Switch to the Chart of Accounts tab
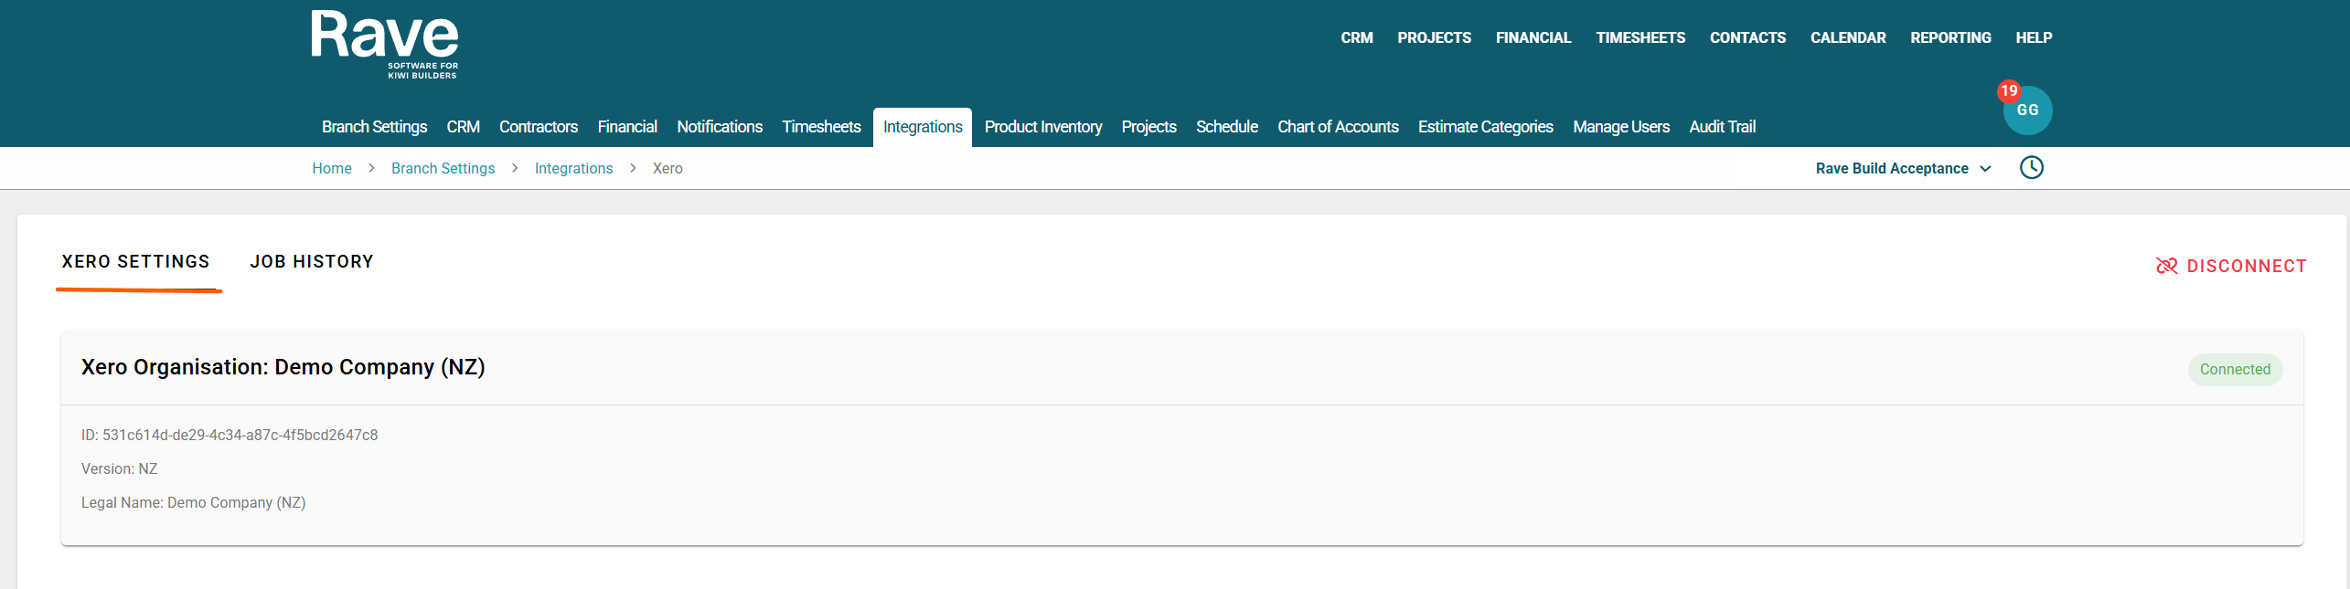The image size is (2350, 589). pyautogui.click(x=1338, y=127)
